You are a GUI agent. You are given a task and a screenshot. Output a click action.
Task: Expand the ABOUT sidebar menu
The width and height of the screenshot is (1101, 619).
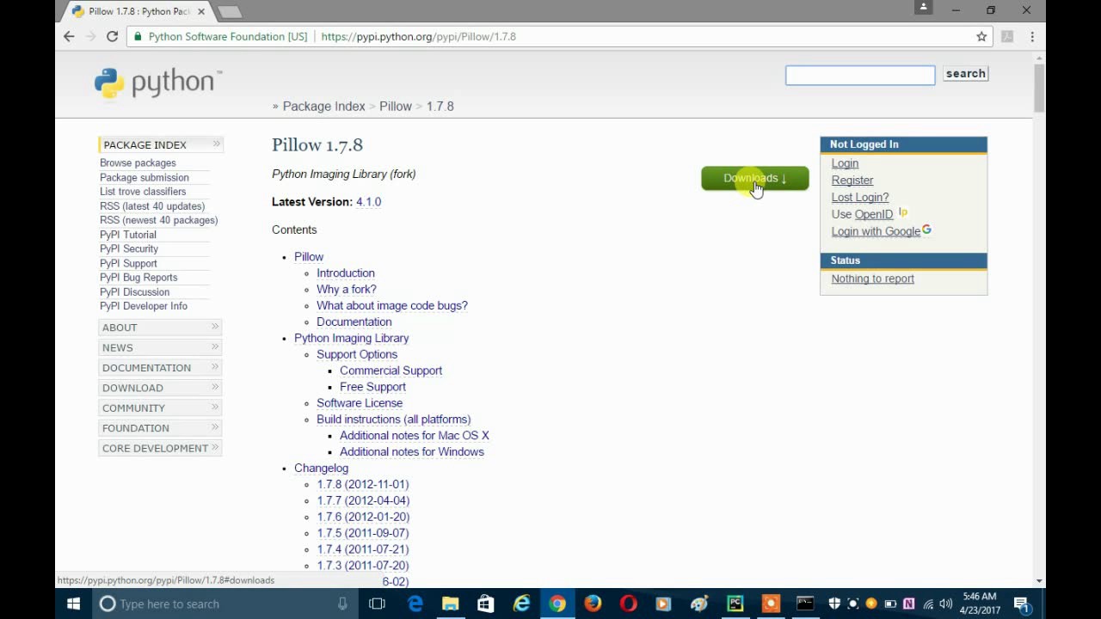point(161,327)
